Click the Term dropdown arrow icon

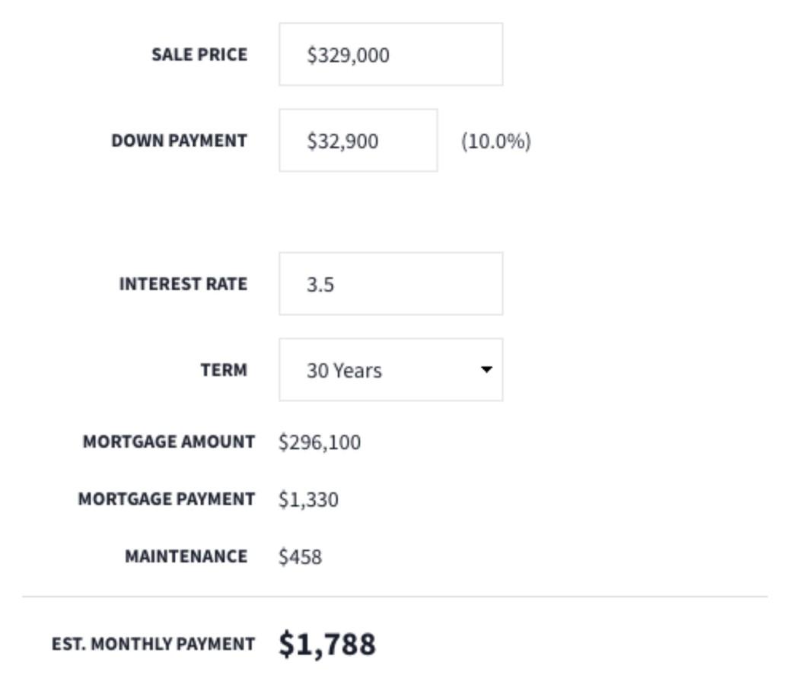tap(486, 370)
